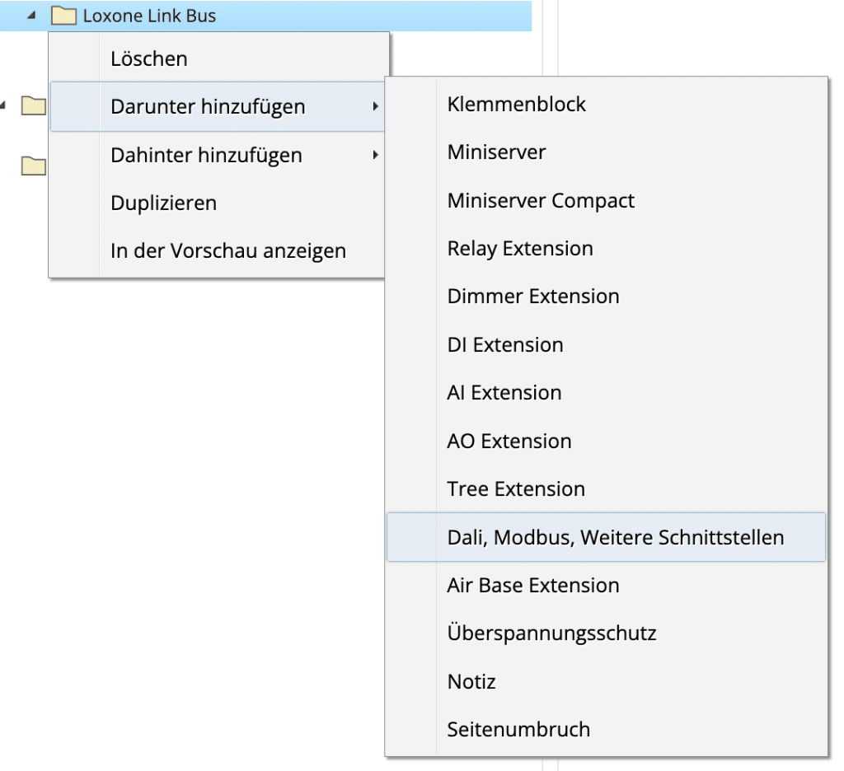Click the arrow next to Darunter hinzufügen

pos(375,106)
